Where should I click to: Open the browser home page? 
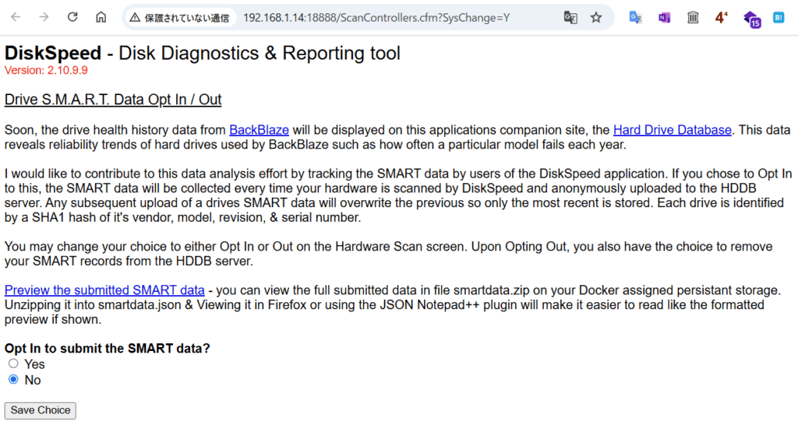pyautogui.click(x=101, y=17)
